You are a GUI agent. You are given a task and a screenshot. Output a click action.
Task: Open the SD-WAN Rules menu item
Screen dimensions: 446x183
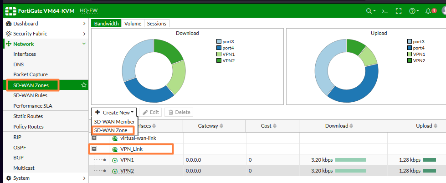30,95
